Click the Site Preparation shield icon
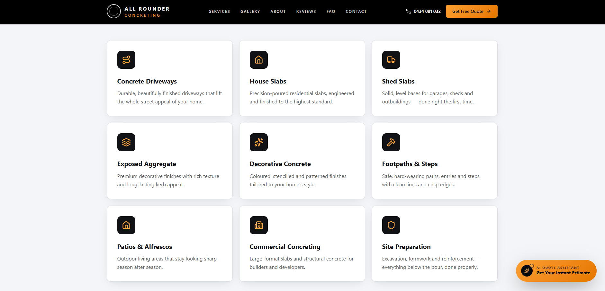 (391, 225)
